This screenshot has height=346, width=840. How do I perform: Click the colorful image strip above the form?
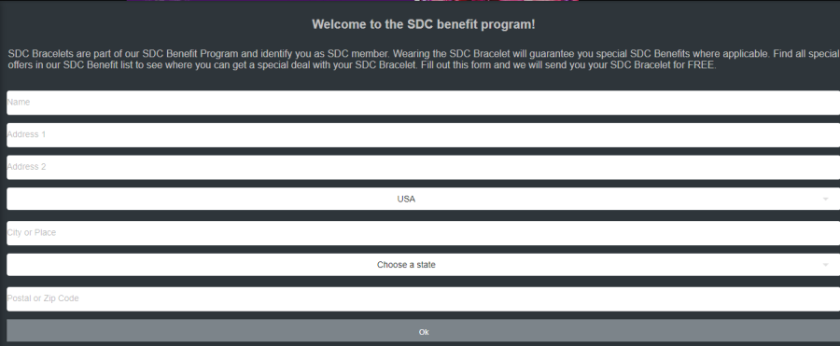pos(353,1)
